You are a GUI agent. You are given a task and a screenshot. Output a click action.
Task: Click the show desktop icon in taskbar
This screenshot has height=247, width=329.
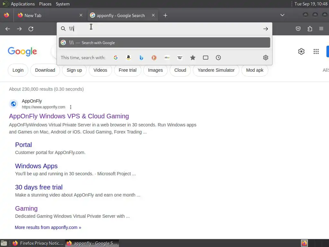click(x=4, y=243)
